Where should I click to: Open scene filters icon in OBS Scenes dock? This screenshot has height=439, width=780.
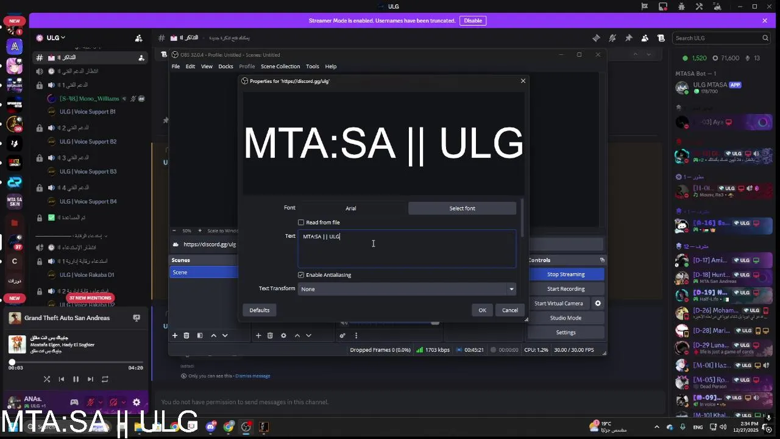(x=200, y=335)
